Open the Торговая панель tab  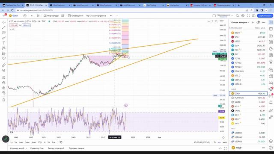[x=77, y=148]
